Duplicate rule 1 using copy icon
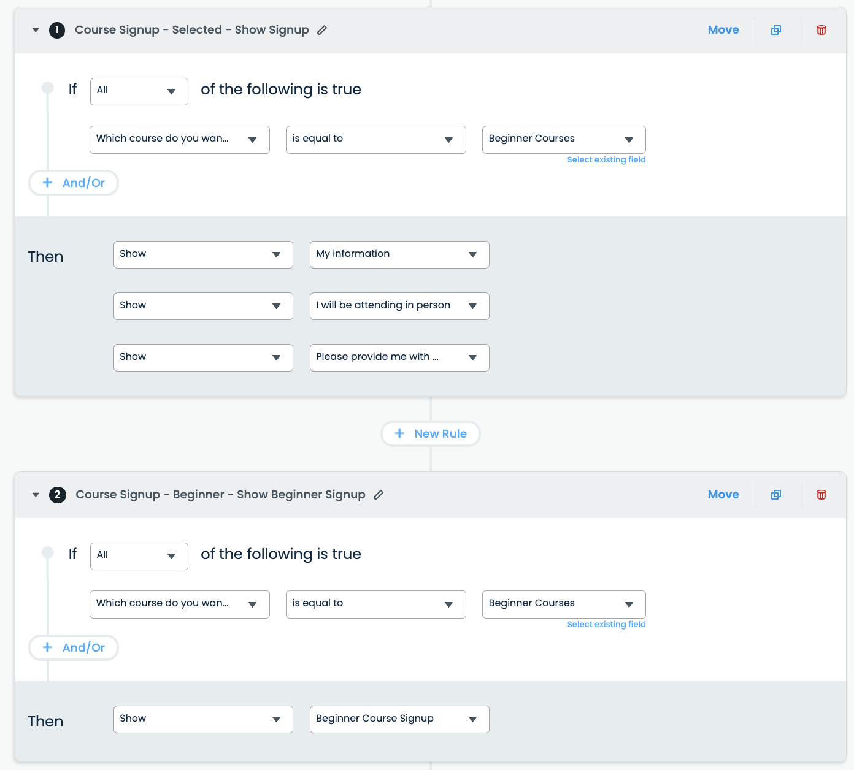 [776, 30]
